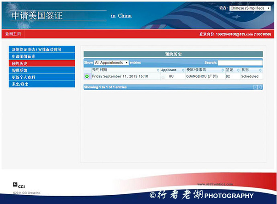
Task: Click the 申请美国签证 site title
Action: pos(37,16)
